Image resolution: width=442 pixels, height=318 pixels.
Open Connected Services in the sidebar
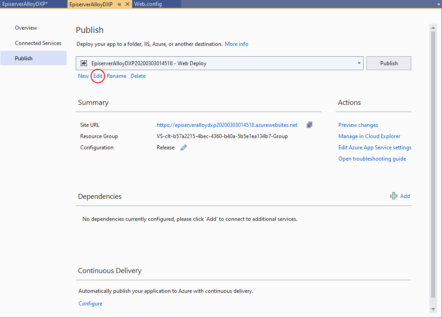click(38, 43)
